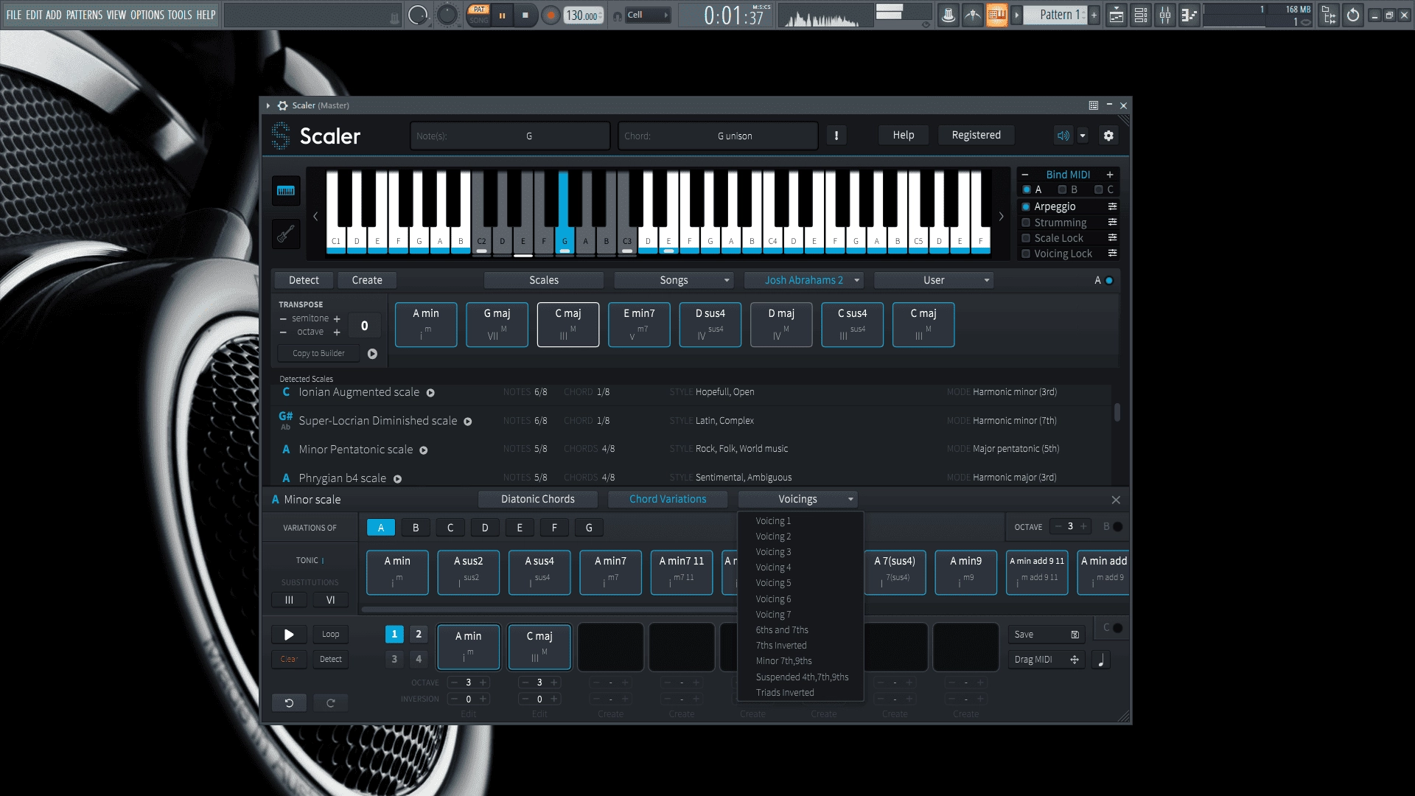Click the Help button
Screen dimensions: 1415x796
click(904, 135)
